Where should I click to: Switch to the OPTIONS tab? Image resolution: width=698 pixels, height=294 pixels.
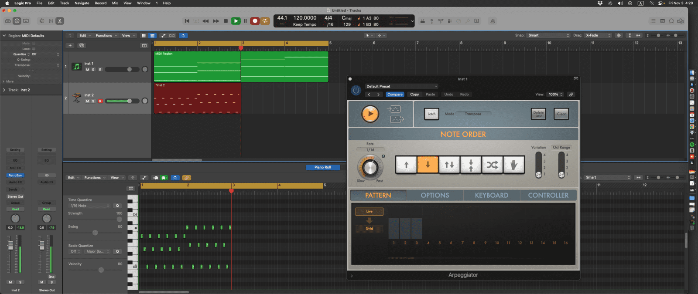coord(435,196)
